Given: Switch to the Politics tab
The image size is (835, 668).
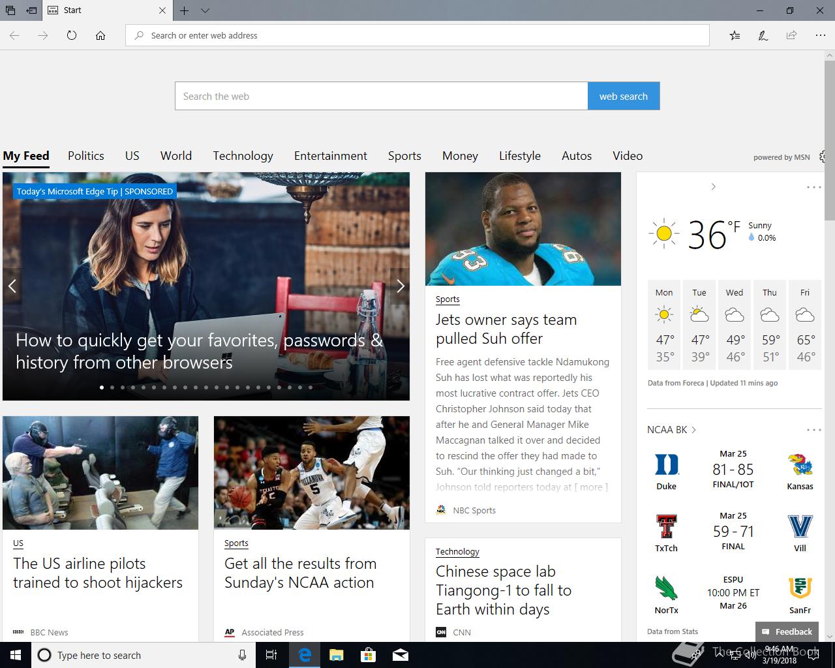Looking at the screenshot, I should click(86, 156).
